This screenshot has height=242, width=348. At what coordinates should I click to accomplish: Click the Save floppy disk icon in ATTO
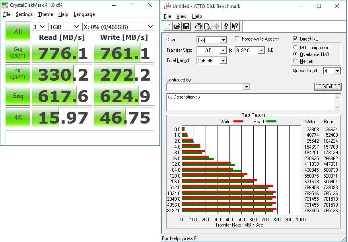[186, 27]
